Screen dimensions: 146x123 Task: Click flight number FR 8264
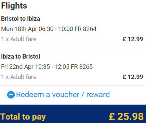(x=85, y=29)
